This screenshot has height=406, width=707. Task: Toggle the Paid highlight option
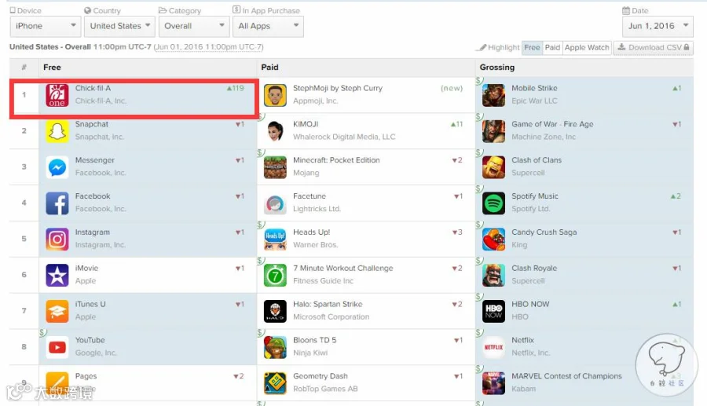pyautogui.click(x=552, y=47)
